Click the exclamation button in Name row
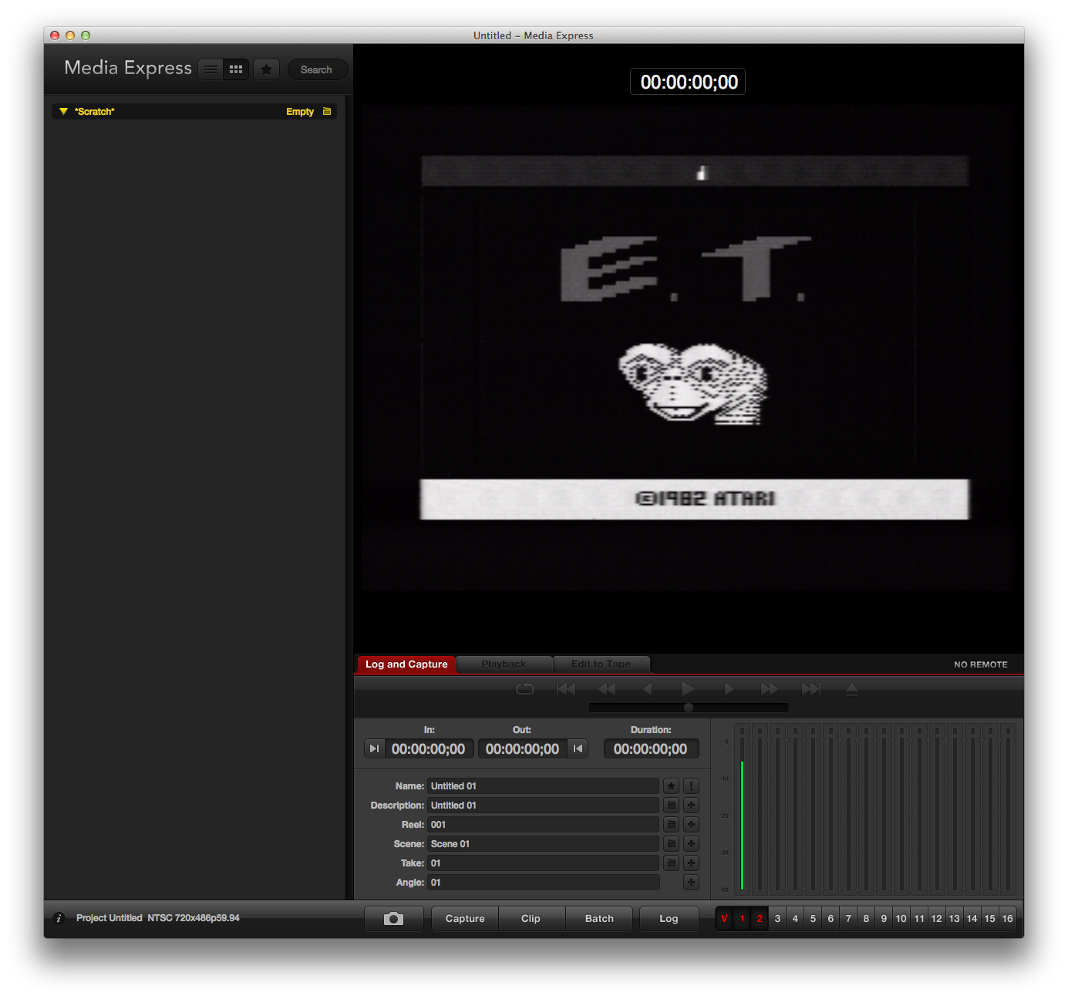 pos(692,786)
